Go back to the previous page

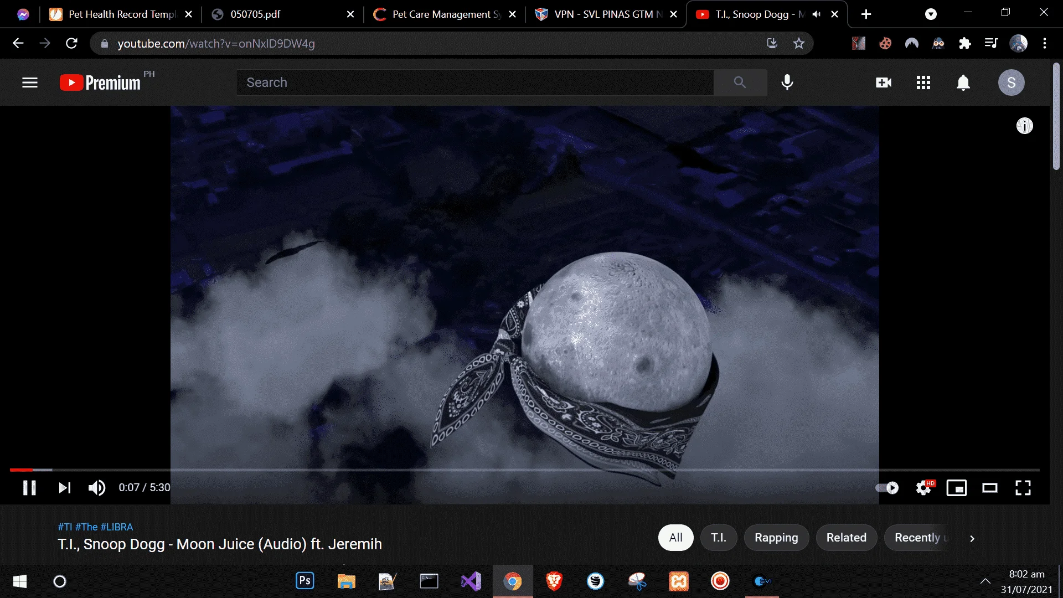click(x=18, y=43)
